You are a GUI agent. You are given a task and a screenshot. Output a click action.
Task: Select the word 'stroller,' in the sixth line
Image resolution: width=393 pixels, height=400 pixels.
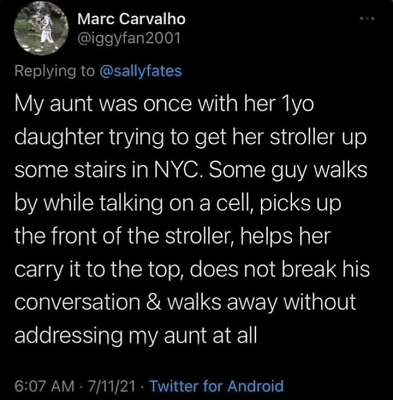[x=199, y=236]
